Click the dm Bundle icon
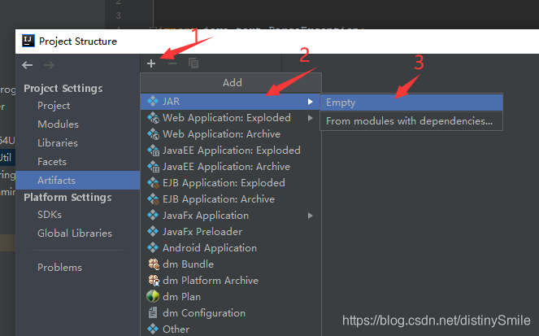Viewport: 539px width, 336px height. pyautogui.click(x=154, y=264)
